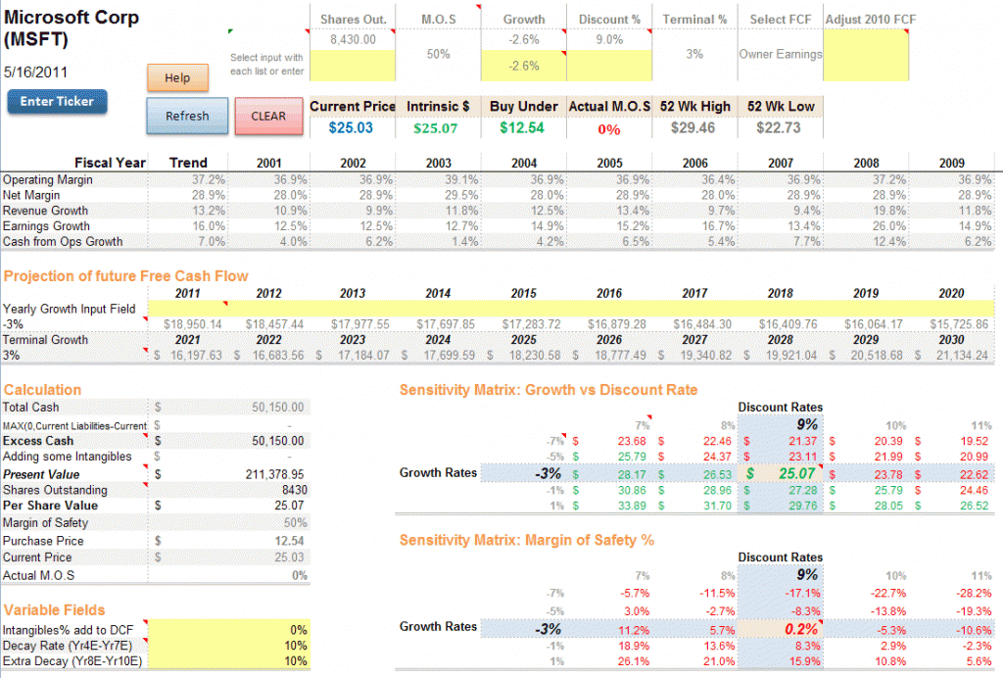1003x678 pixels.
Task: Select the Shares Out. yellow input cell
Action: (x=353, y=66)
